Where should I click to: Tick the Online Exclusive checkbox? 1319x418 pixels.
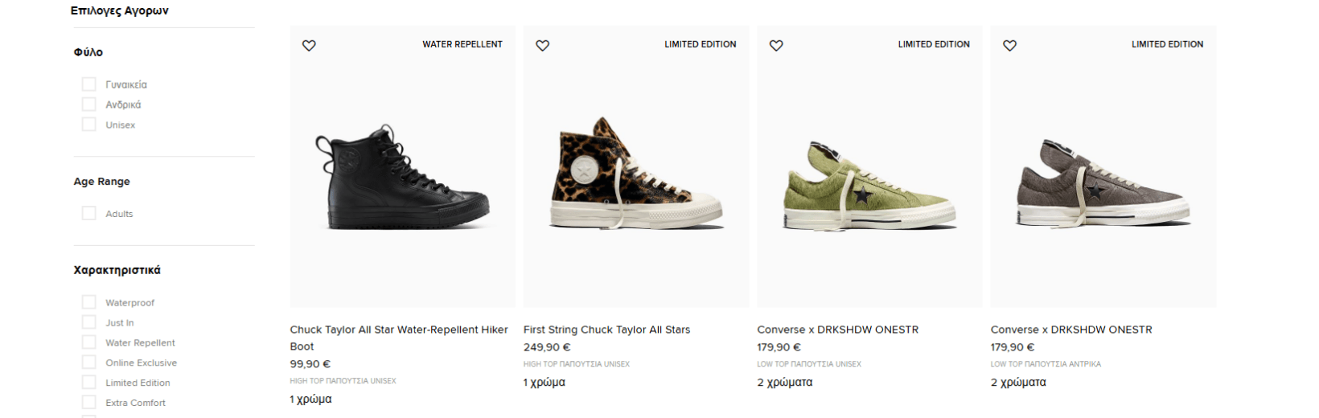89,363
